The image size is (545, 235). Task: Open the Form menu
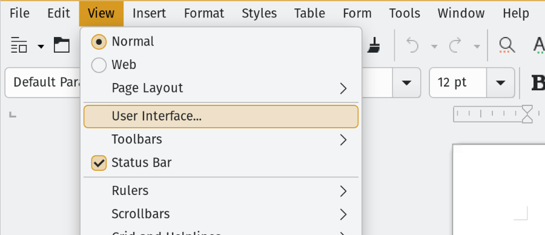click(357, 13)
